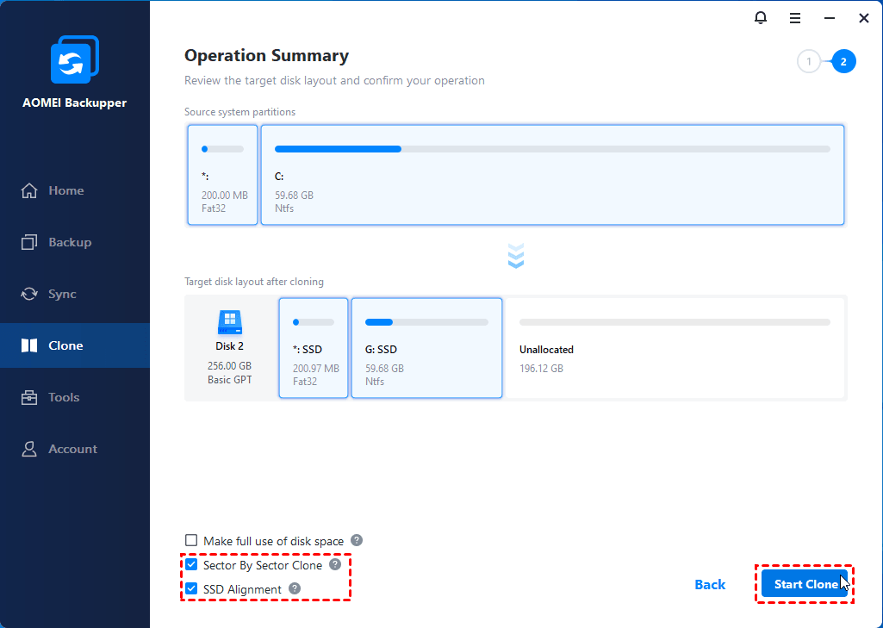Switch to the Sync section
883x628 pixels.
(x=62, y=294)
